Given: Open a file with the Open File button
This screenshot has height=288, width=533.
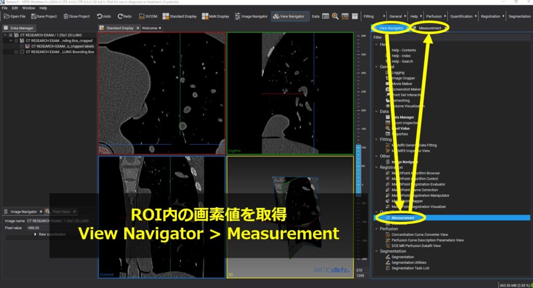Looking at the screenshot, I should pyautogui.click(x=15, y=16).
